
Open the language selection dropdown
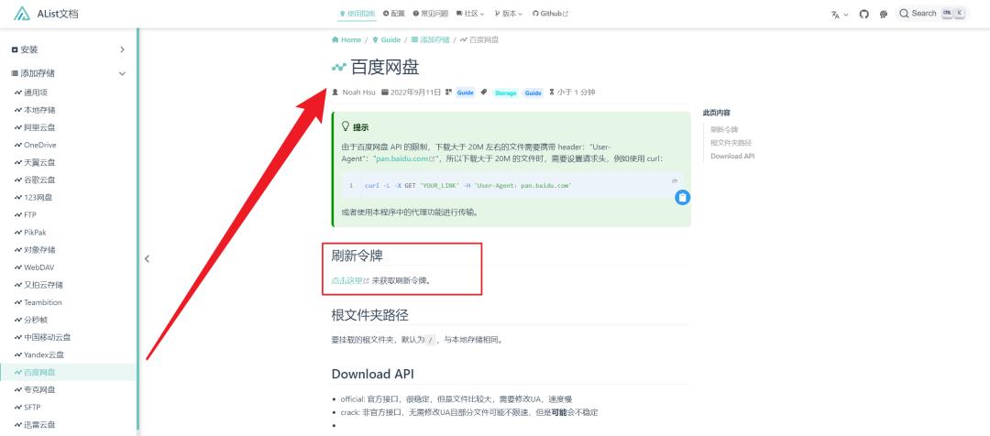(840, 14)
